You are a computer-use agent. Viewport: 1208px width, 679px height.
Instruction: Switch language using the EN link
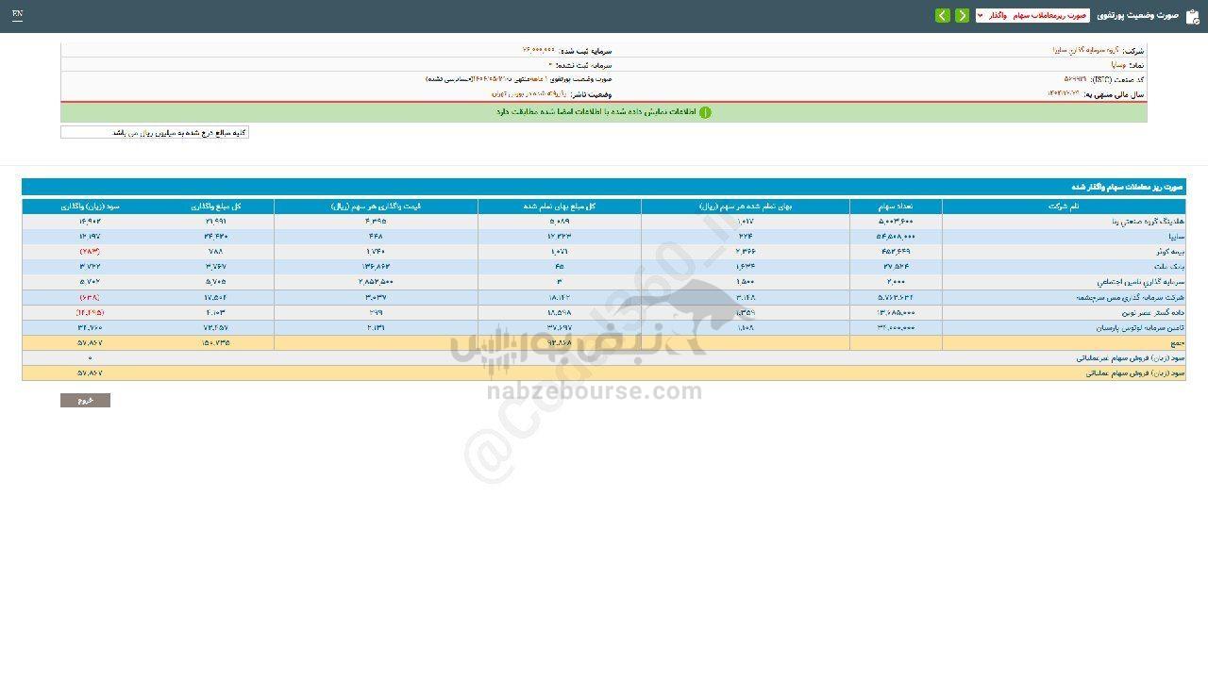click(x=17, y=15)
